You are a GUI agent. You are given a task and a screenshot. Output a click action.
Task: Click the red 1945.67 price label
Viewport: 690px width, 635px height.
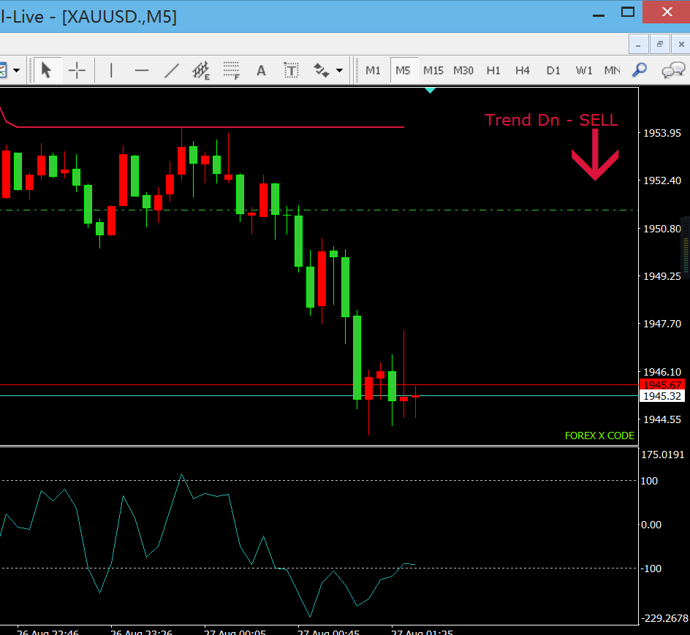click(x=661, y=384)
